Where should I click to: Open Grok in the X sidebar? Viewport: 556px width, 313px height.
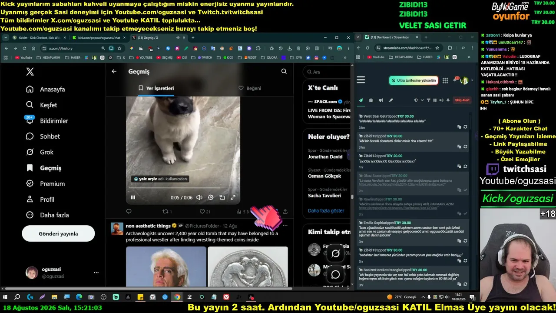[x=40, y=152]
